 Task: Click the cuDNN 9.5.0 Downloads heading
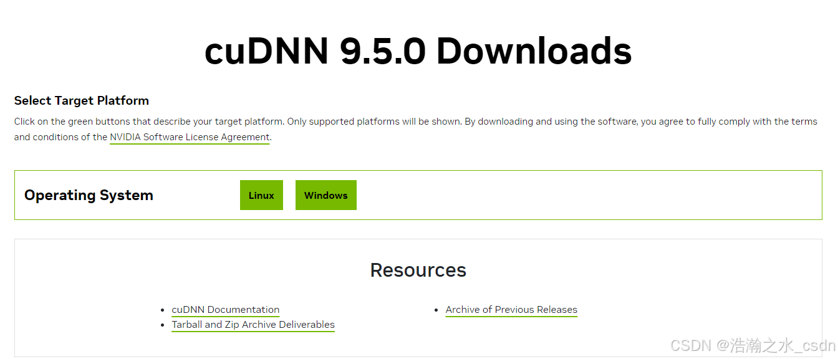[418, 51]
